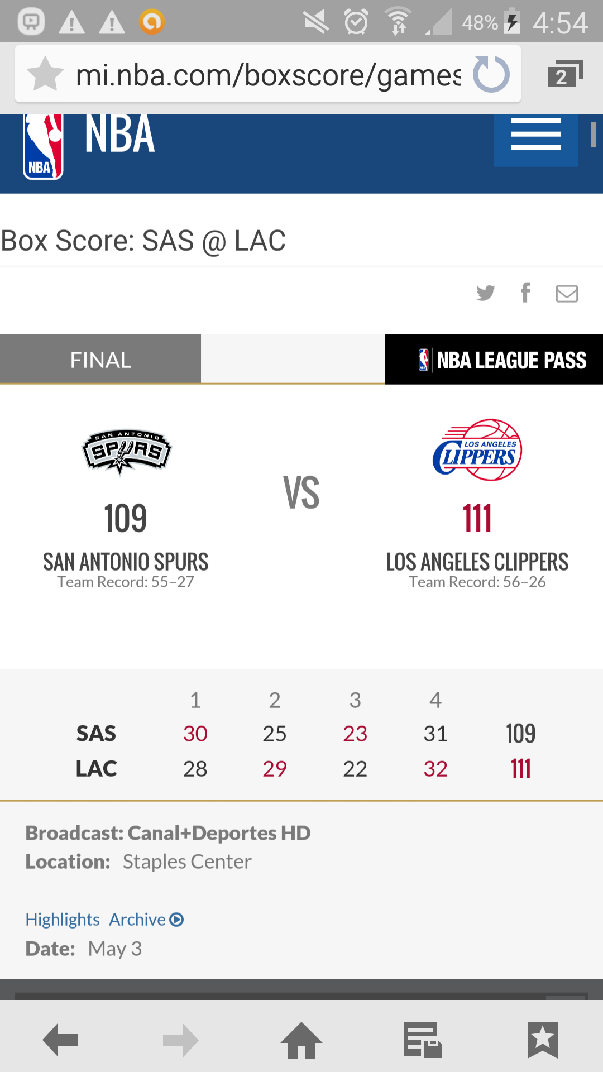
Task: Go back with browser back arrow
Action: click(60, 1040)
